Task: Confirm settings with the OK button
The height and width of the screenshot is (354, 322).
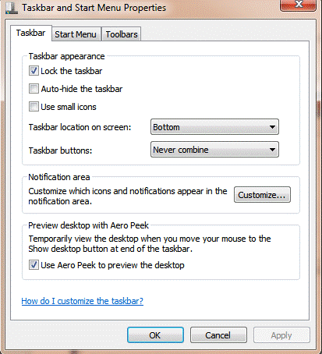Action: tap(155, 335)
